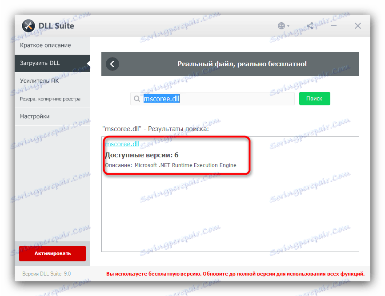Click the red Активировать button
Screen dimensions: 385x296
pyautogui.click(x=52, y=253)
